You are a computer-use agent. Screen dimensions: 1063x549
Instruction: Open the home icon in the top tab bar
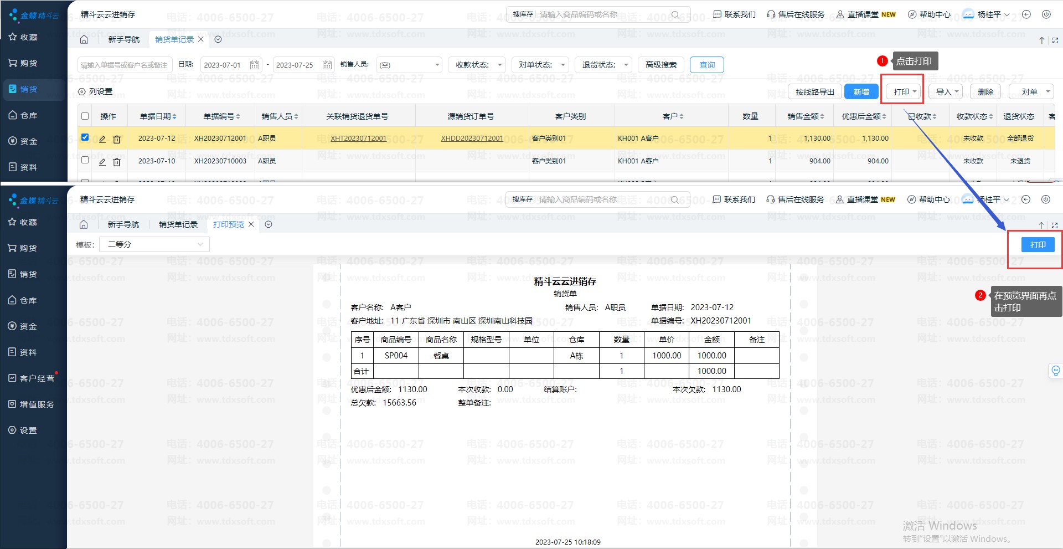coord(84,39)
